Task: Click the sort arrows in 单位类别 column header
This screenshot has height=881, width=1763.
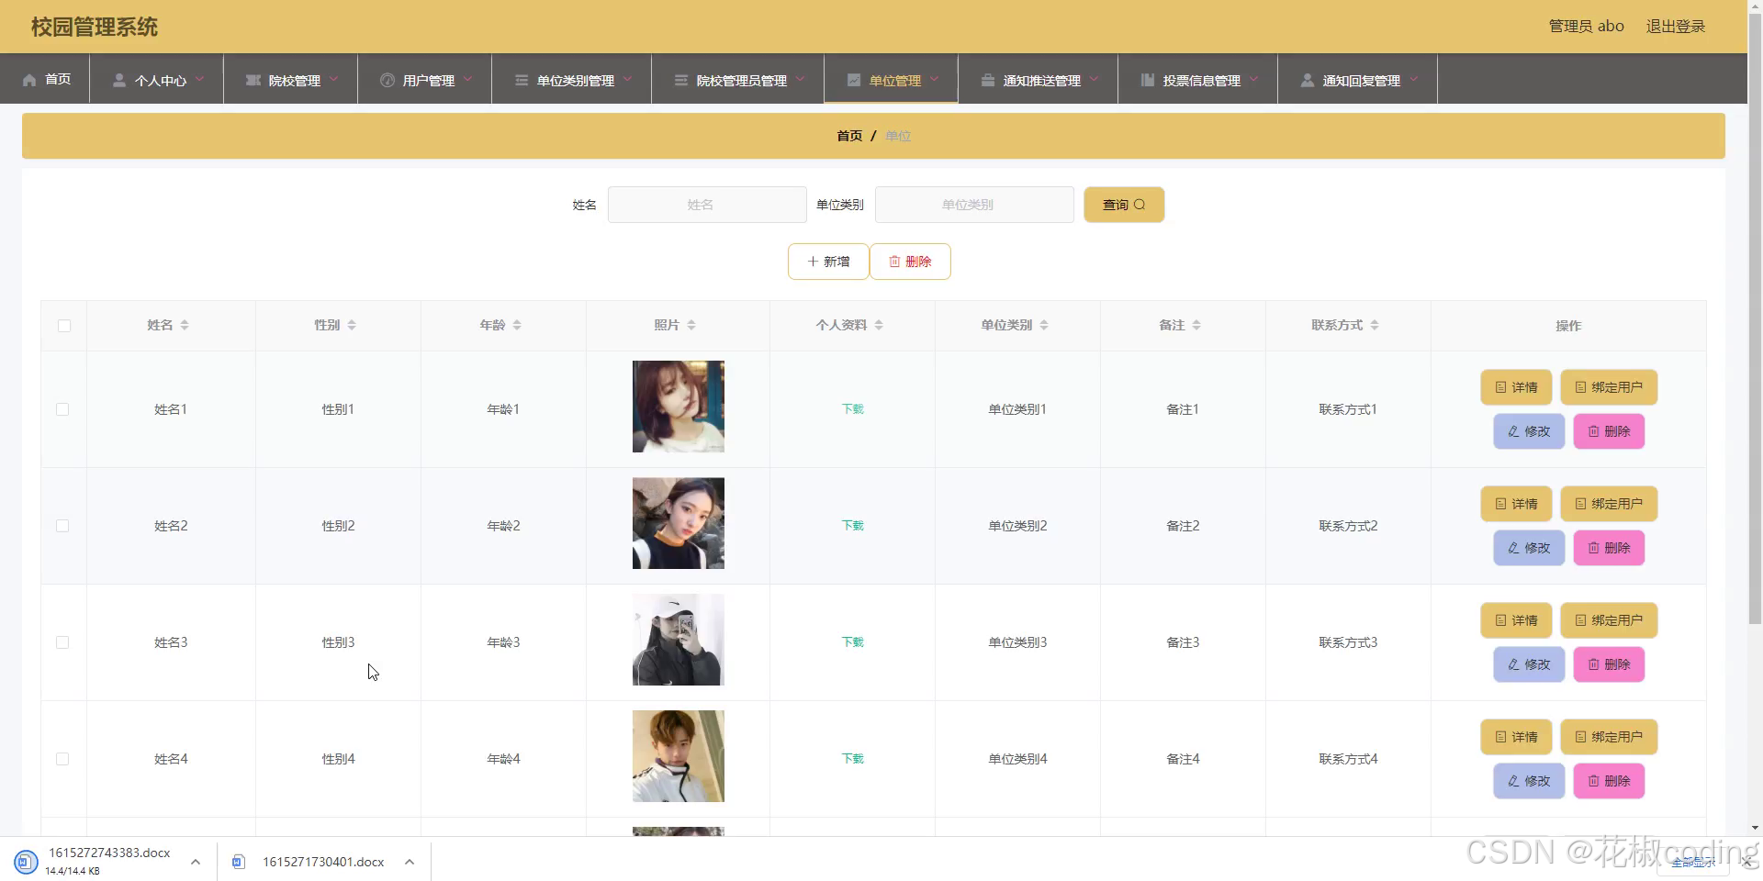Action: pyautogui.click(x=1044, y=325)
